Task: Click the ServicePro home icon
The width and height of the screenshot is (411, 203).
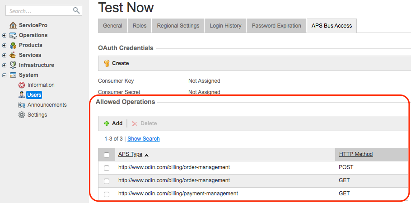Action: tap(13, 25)
